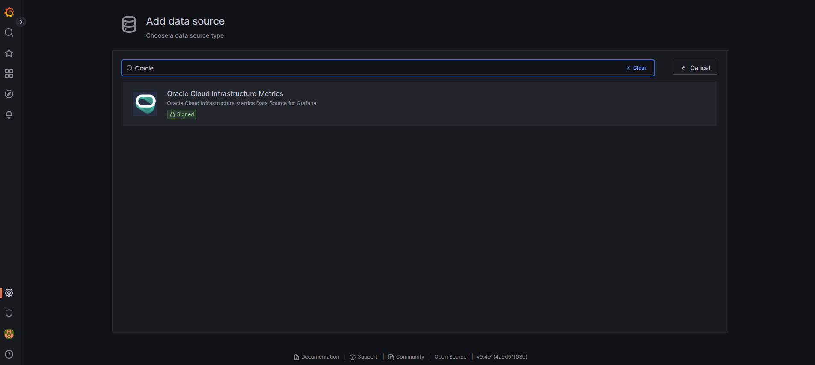
Task: Open the Explore compass icon
Action: pos(9,94)
